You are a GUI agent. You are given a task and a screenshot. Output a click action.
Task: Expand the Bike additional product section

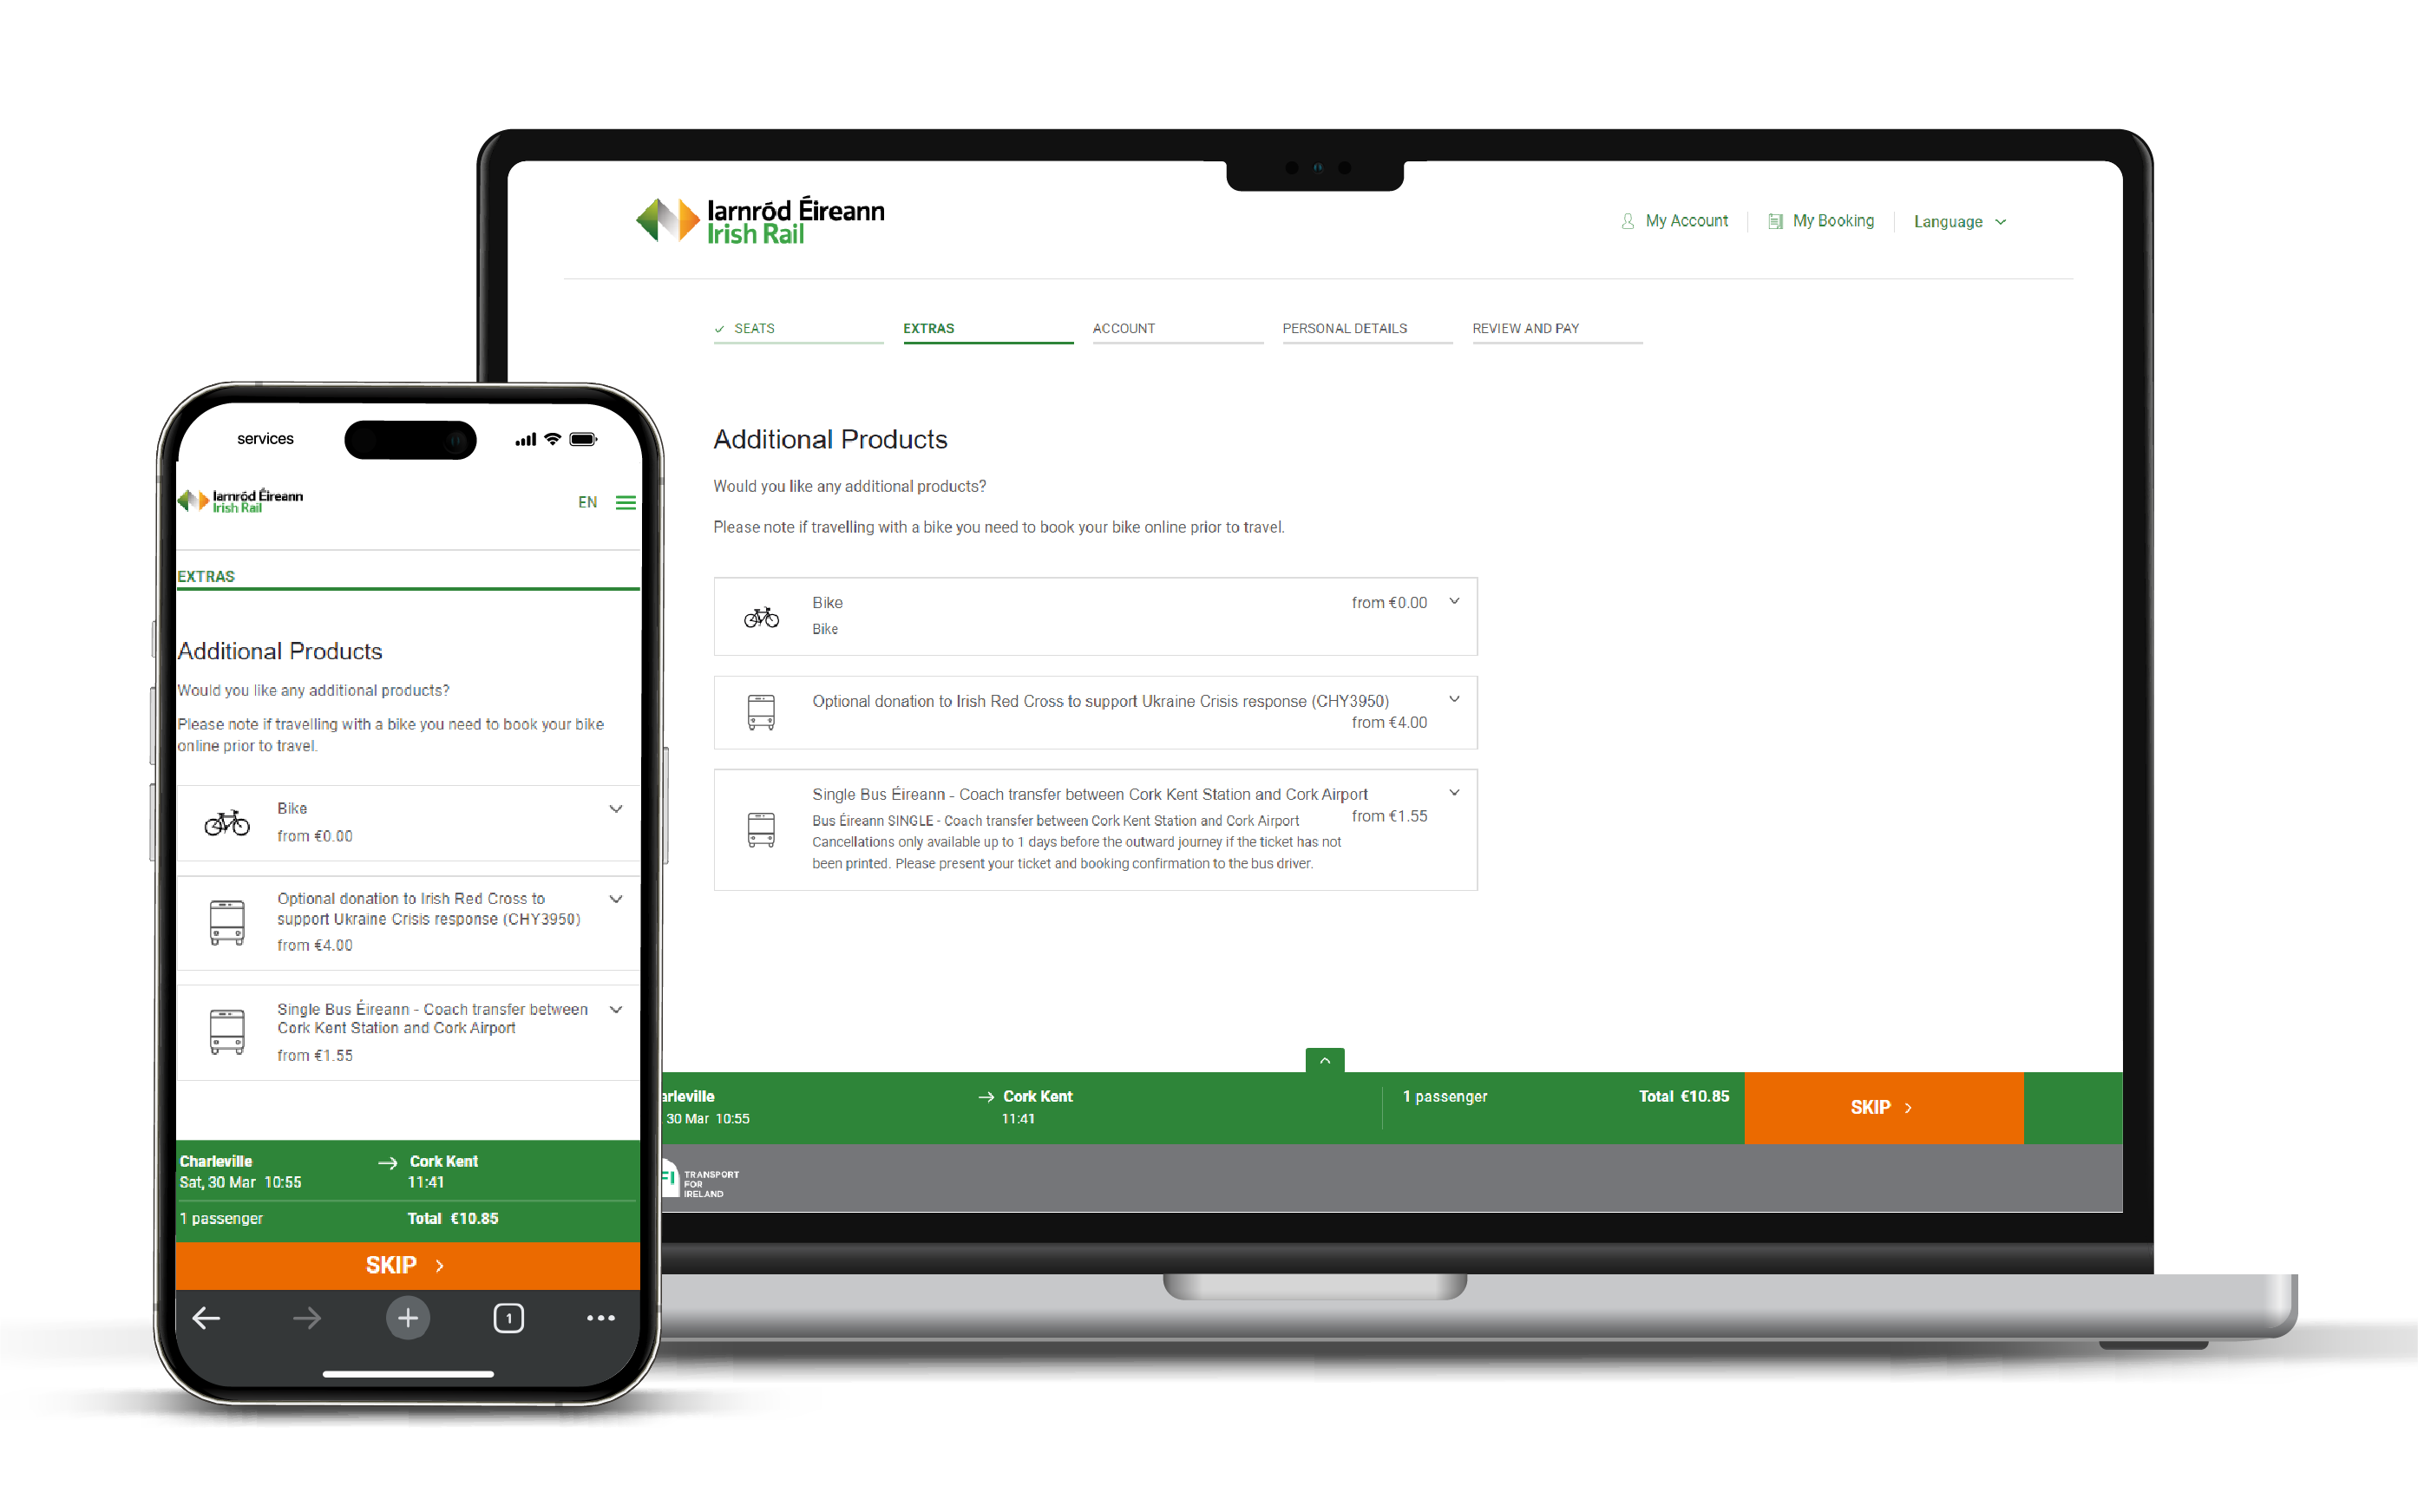[x=1457, y=605]
